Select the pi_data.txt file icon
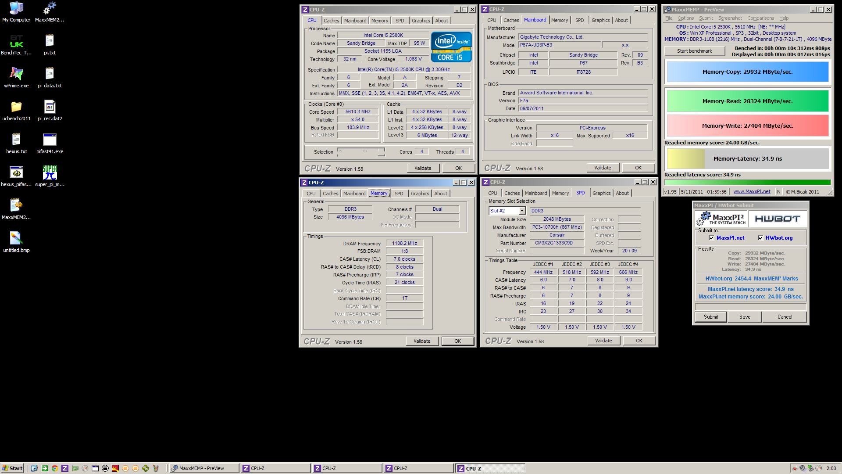 click(x=50, y=78)
